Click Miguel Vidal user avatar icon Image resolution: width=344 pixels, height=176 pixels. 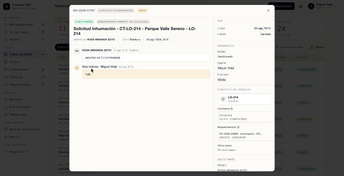click(311, 6)
